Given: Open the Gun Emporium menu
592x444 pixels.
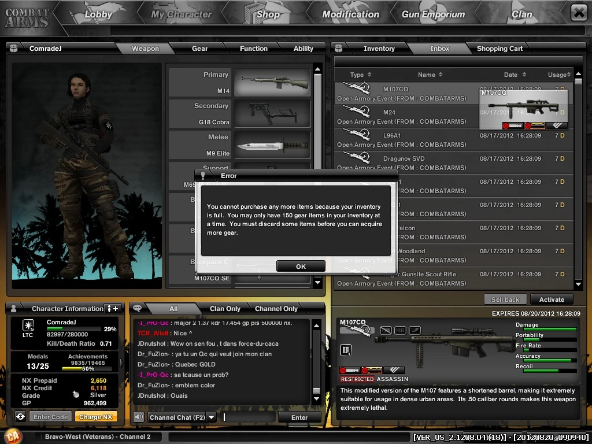Looking at the screenshot, I should [432, 14].
